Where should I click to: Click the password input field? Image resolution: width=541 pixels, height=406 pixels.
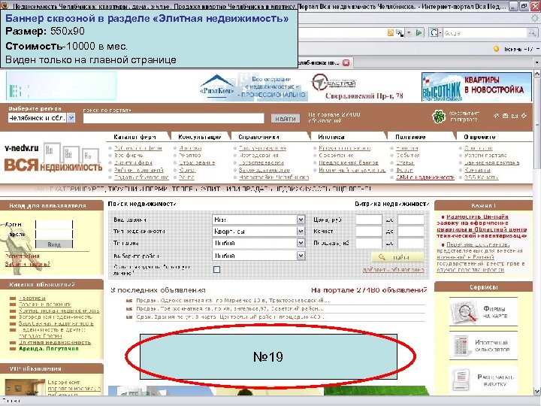coord(54,235)
